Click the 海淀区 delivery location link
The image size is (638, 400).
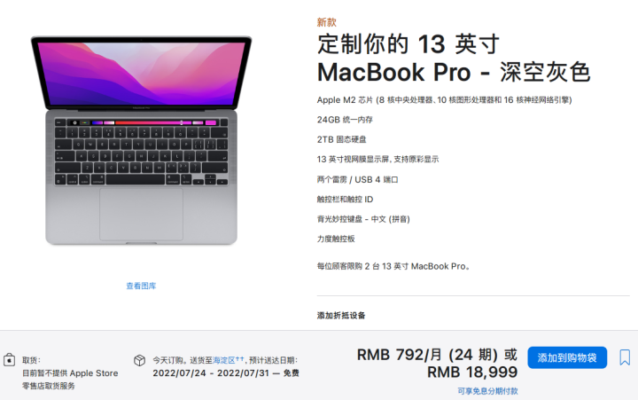[x=224, y=360]
